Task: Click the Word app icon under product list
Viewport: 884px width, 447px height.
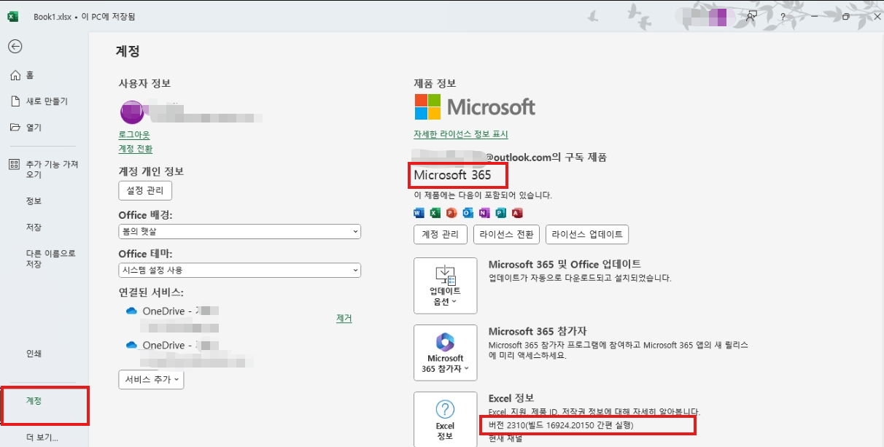Action: (419, 213)
